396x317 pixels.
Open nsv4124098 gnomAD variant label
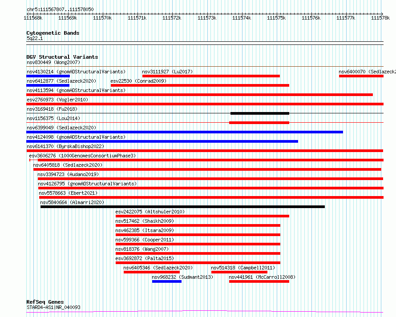tap(76, 137)
